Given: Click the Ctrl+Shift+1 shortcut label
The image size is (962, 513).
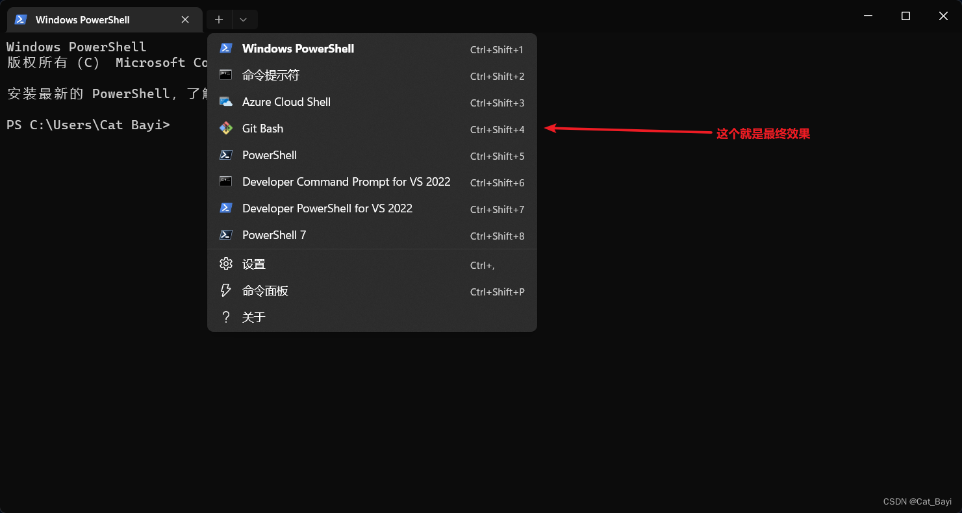Looking at the screenshot, I should (x=497, y=50).
